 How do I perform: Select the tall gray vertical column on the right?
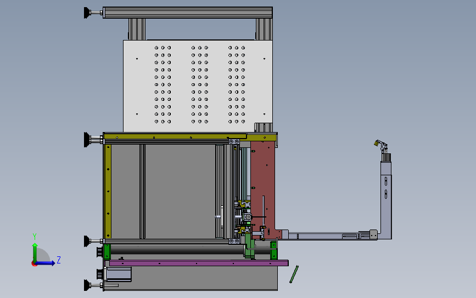[x=386, y=200]
